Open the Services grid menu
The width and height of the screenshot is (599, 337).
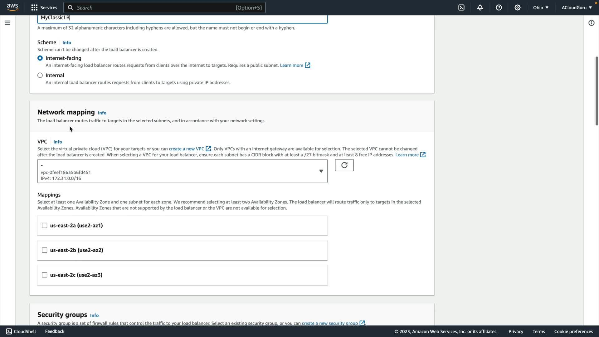click(44, 7)
